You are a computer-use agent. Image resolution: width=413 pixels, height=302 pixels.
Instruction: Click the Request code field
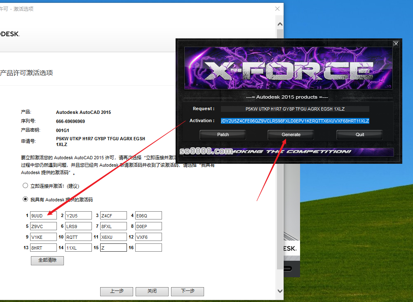295,109
